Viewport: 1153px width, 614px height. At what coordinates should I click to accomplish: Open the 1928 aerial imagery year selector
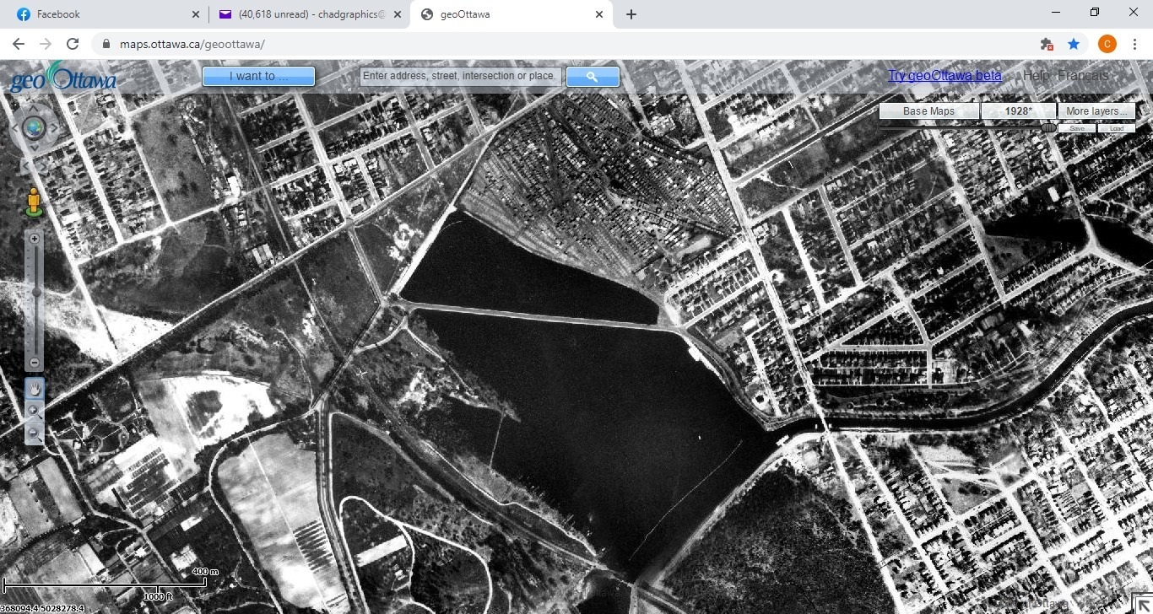1018,111
